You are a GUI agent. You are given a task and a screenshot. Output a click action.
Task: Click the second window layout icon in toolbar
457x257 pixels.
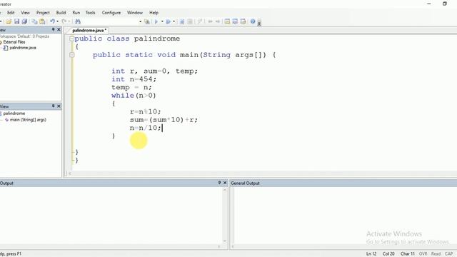[x=235, y=21]
